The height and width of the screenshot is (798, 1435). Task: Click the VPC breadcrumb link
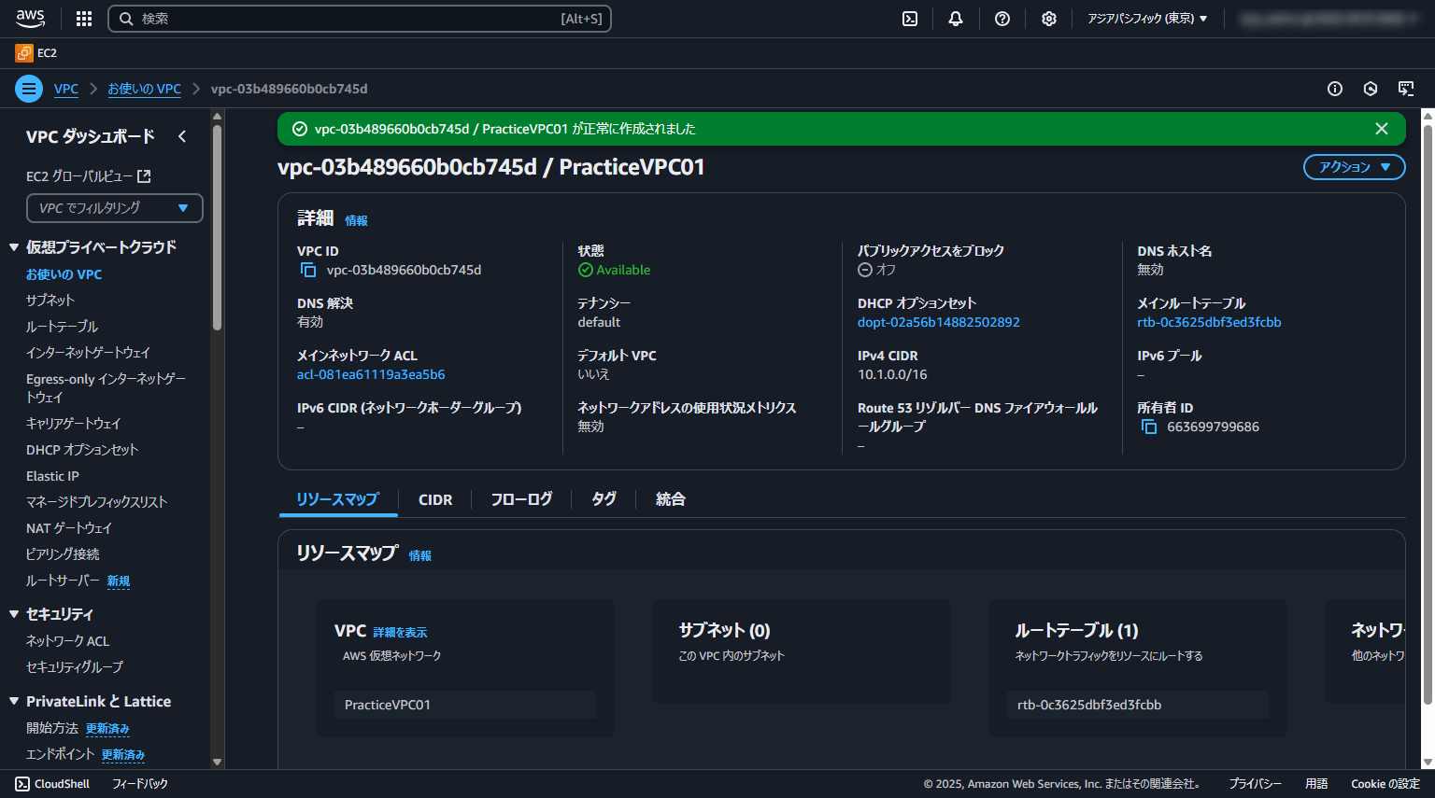[x=66, y=89]
